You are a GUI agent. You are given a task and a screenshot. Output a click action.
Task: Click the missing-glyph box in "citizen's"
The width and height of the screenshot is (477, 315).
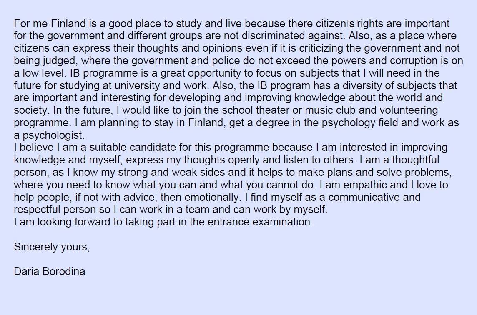click(x=350, y=23)
